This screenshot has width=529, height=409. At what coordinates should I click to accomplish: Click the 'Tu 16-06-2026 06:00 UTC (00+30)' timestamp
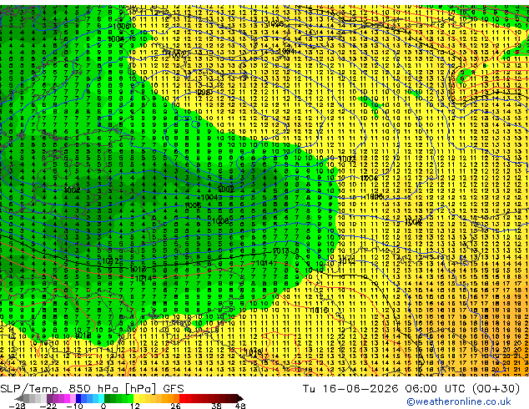[411, 389]
